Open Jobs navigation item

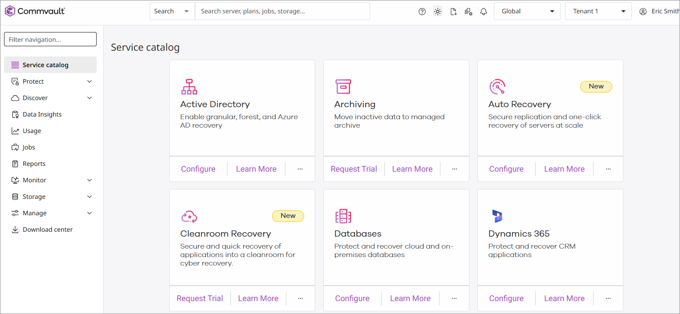pyautogui.click(x=50, y=147)
